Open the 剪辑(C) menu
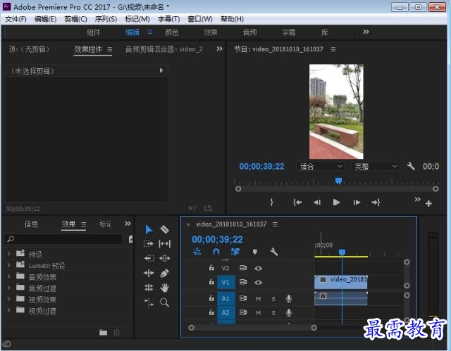The height and width of the screenshot is (351, 451). coord(75,19)
